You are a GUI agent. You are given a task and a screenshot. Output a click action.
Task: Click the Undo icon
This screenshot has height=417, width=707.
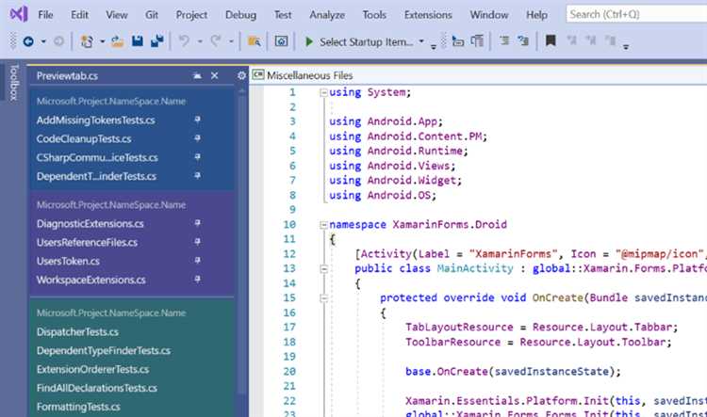click(184, 41)
